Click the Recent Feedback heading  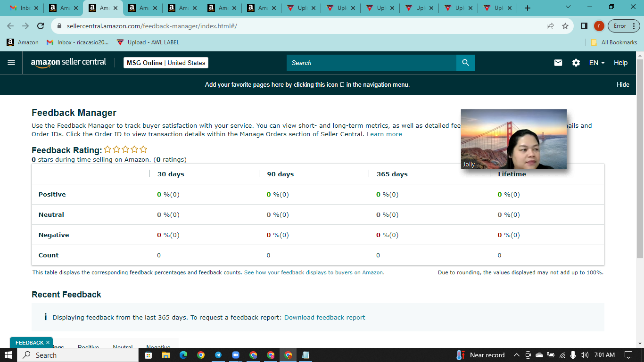pyautogui.click(x=66, y=295)
